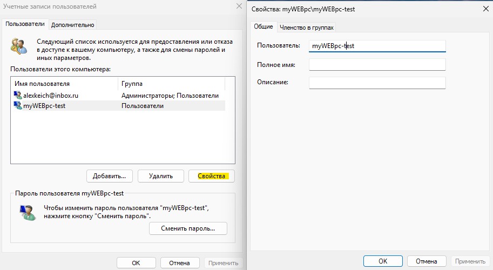This screenshot has width=493, height=270.
Task: Open the Членство в группах tab
Action: pos(307,28)
